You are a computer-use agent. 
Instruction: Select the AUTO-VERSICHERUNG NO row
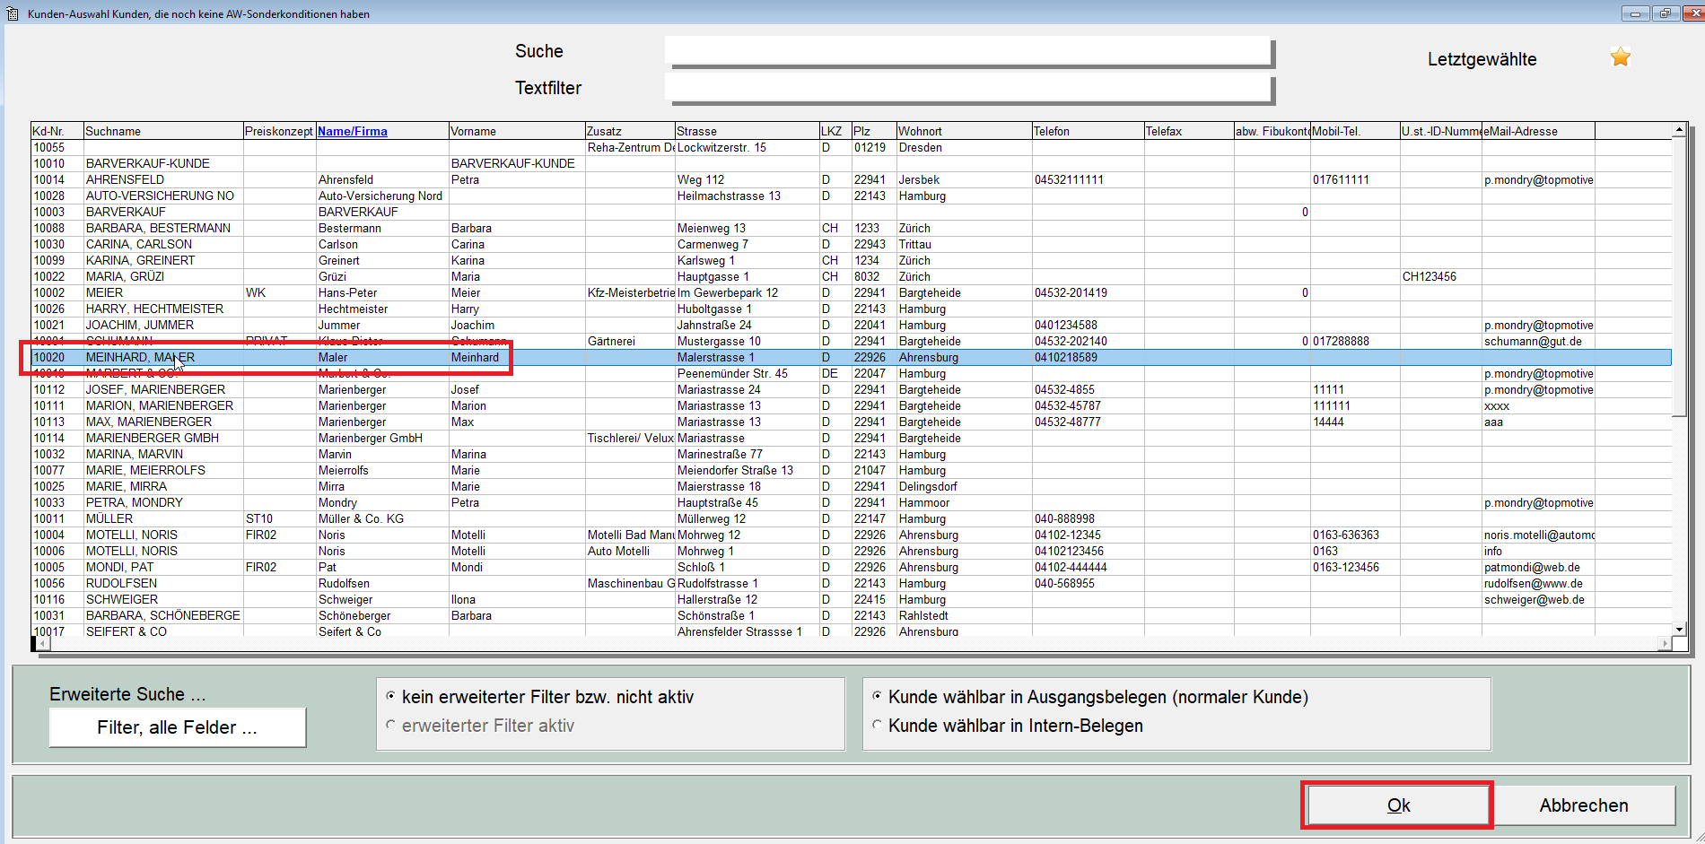[x=851, y=196]
